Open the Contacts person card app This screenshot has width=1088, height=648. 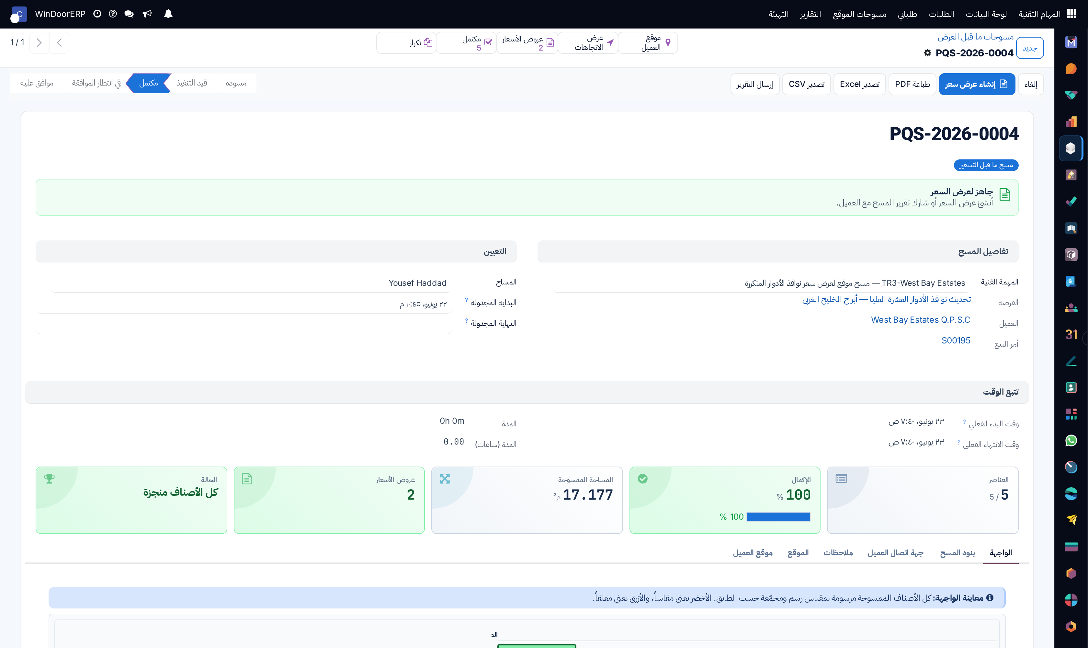coord(1071,387)
